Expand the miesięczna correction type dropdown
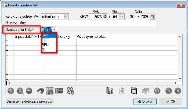Image resolution: width=188 pixels, height=109 pixels. point(66,17)
